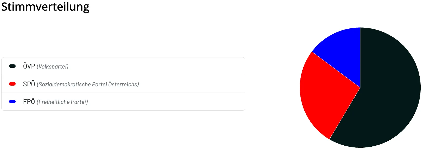423x150 pixels.
Task: Select the red SPÖ legend marker
Action: tap(12, 84)
